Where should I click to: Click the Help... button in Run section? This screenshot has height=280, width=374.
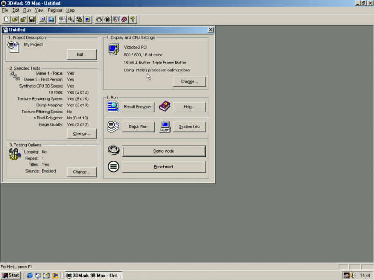point(189,107)
